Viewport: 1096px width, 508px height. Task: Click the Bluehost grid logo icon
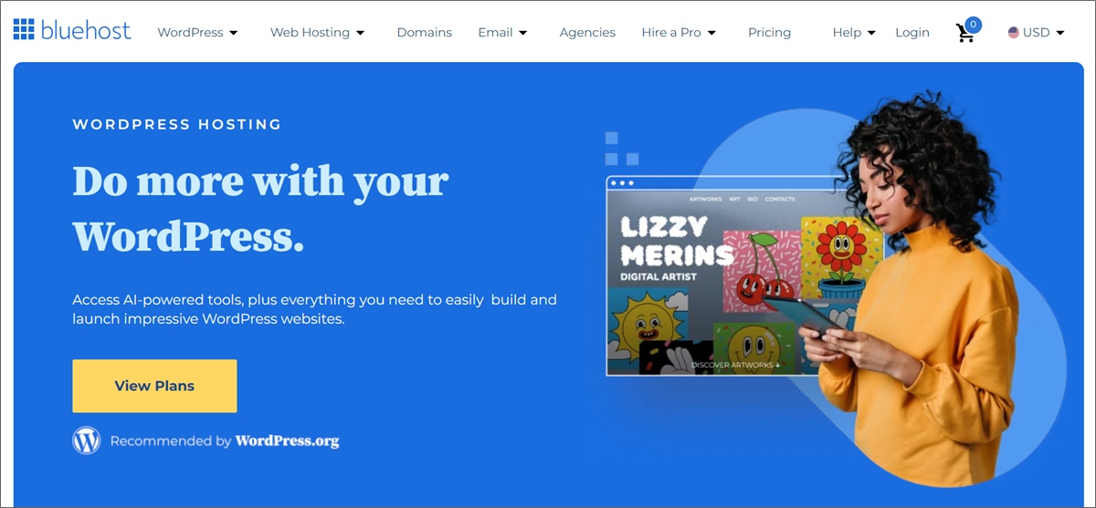[25, 30]
